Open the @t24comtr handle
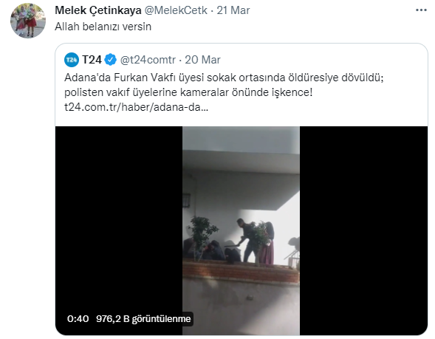Image resolution: width=435 pixels, height=339 pixels. 148,60
